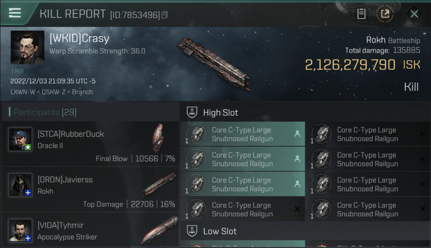431x248 pixels.
Task: Open the hamburger menu icon
Action: tap(15, 13)
